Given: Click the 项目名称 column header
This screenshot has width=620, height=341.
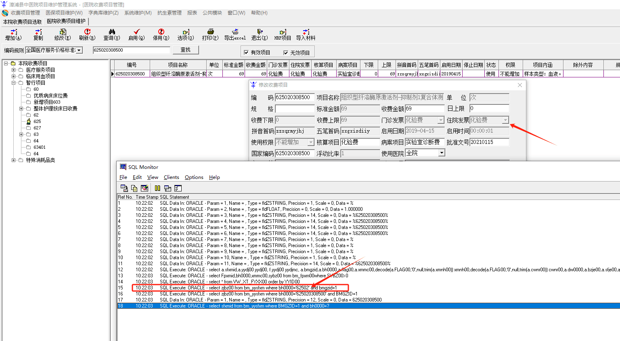Looking at the screenshot, I should click(178, 65).
